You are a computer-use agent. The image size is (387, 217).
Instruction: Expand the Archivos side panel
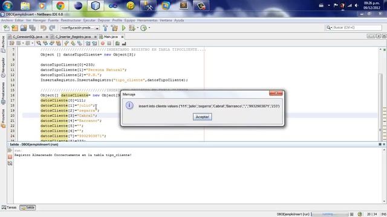(x=3, y=45)
